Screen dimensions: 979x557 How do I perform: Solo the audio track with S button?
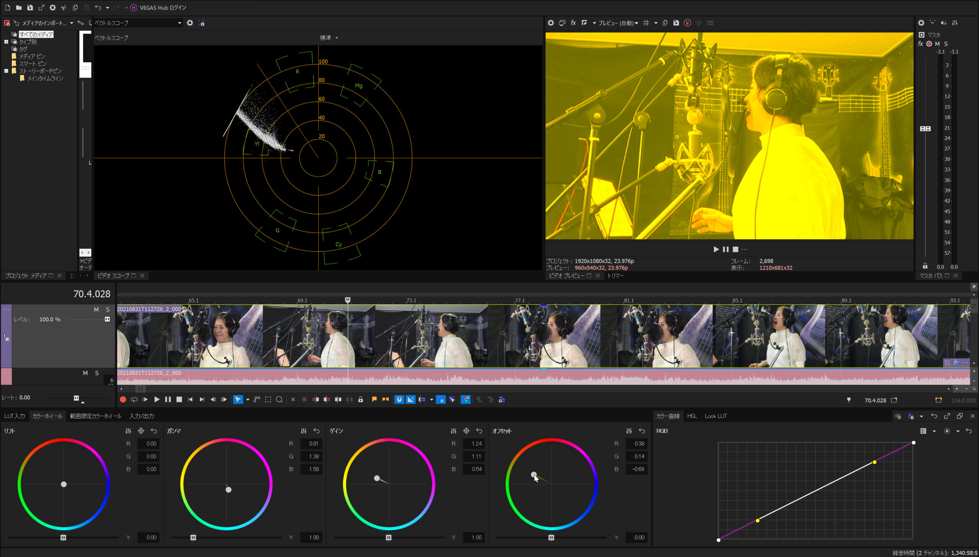click(x=97, y=373)
